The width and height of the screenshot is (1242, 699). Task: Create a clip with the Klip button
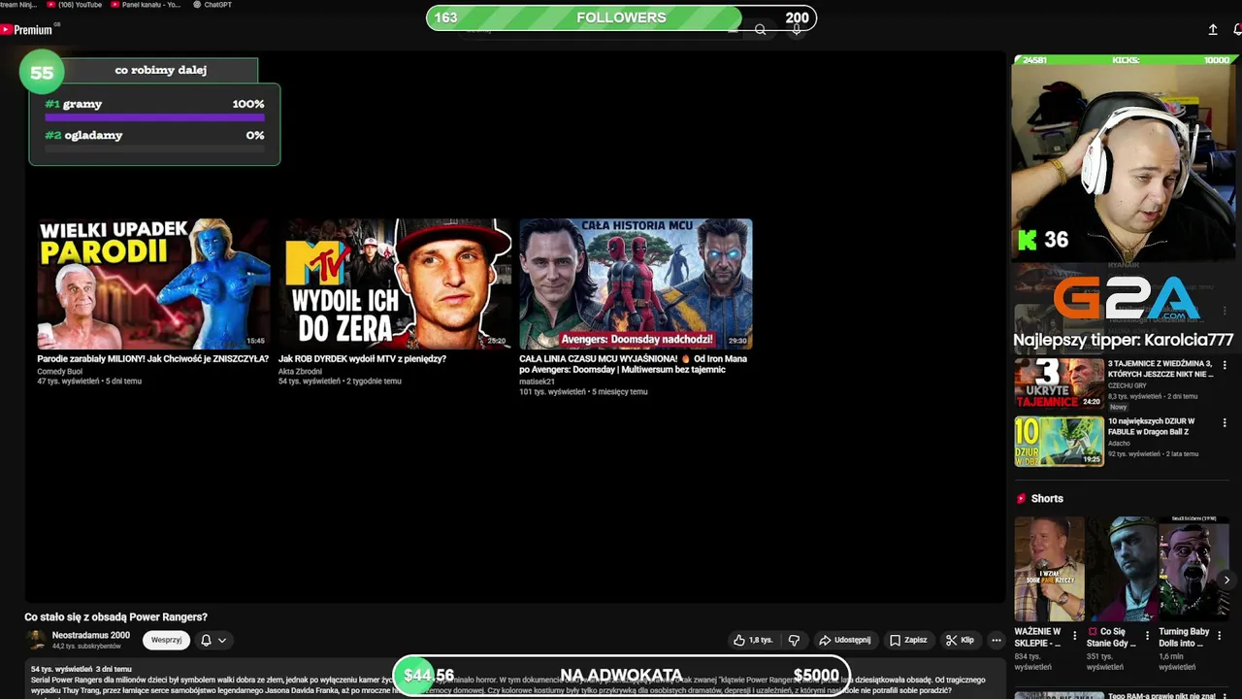960,641
